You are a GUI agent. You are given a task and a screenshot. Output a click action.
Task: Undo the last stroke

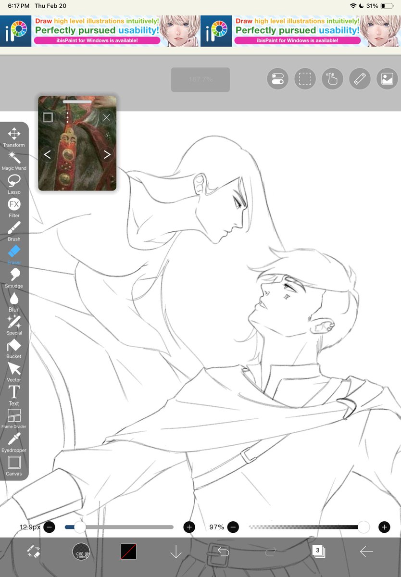(x=223, y=552)
